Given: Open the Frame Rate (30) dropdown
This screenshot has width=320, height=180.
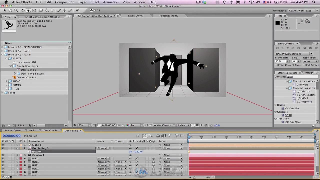Looking at the screenshot, I should [282, 61].
